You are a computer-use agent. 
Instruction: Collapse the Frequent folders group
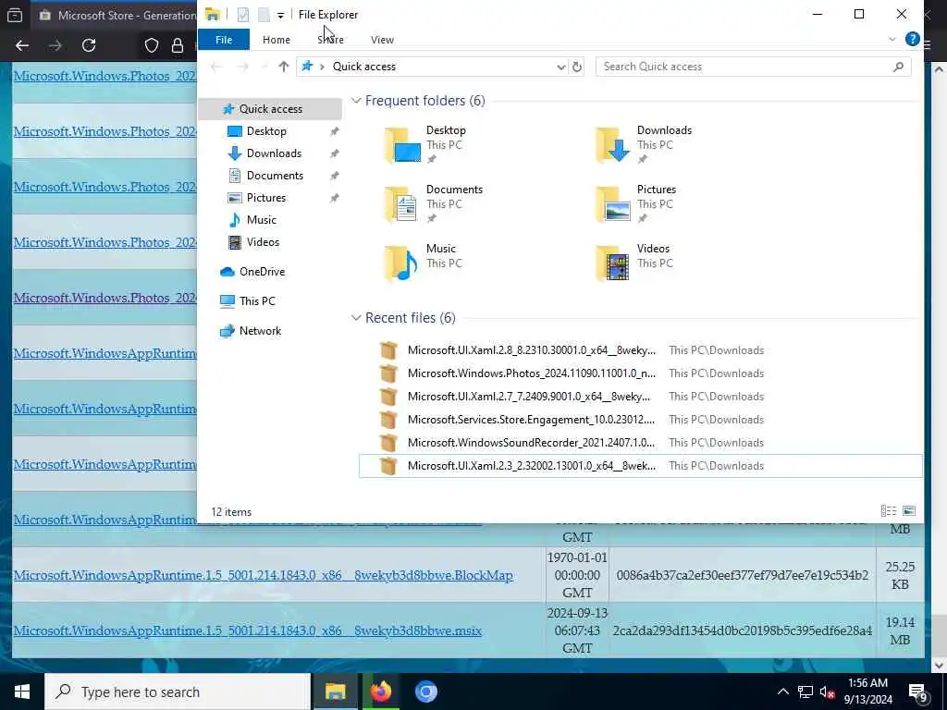pos(356,100)
